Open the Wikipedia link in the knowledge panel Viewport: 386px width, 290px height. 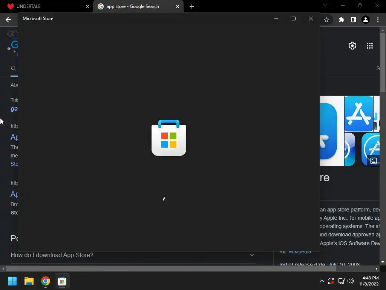pos(300,251)
